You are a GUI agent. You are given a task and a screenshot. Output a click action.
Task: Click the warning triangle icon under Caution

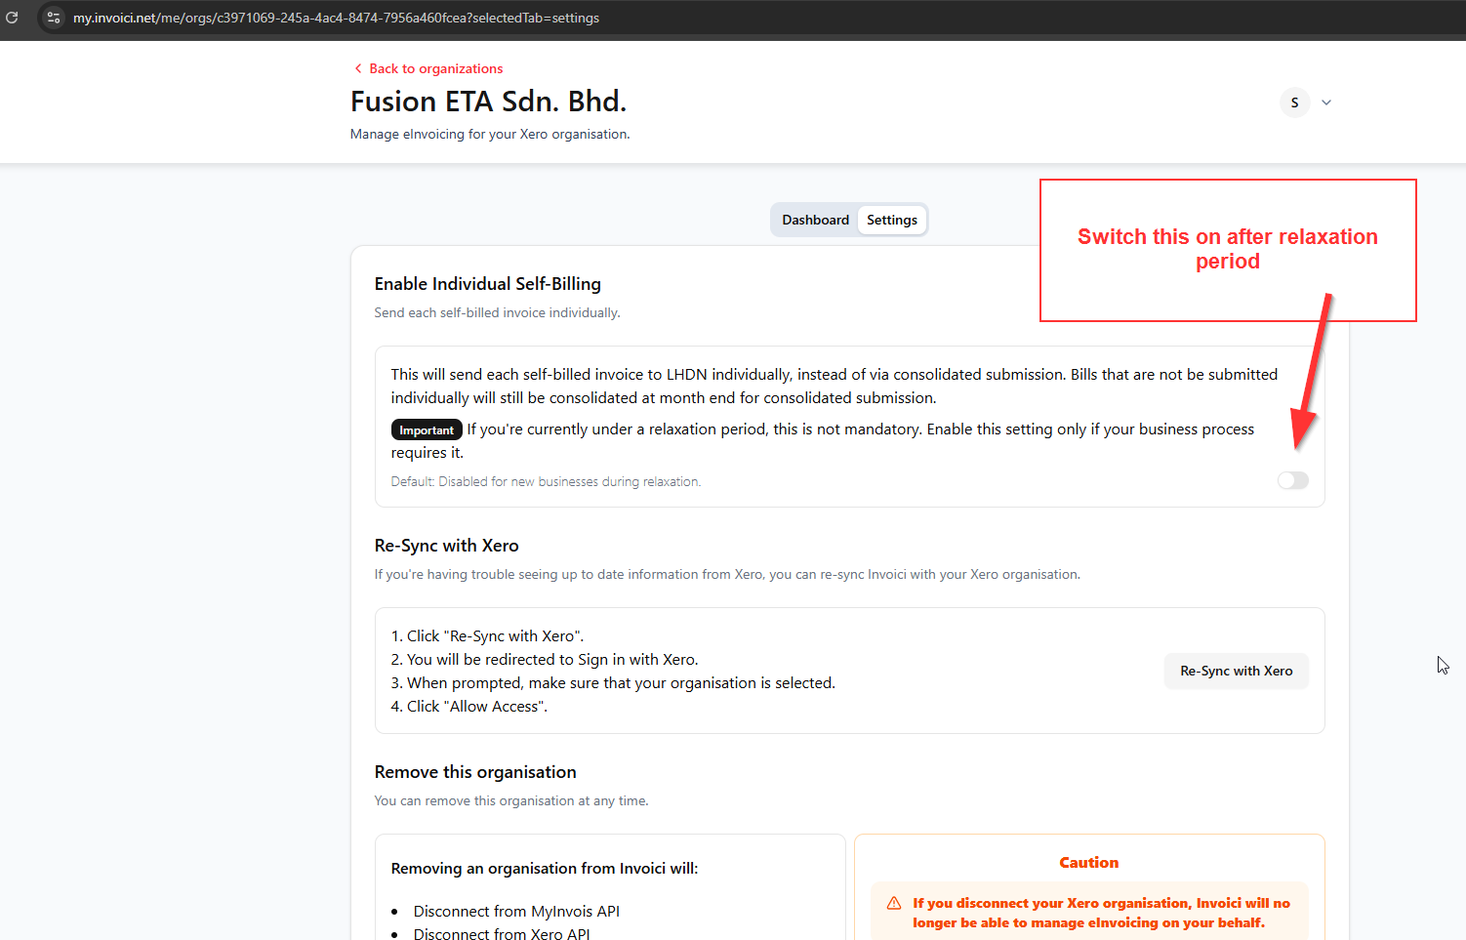pos(893,903)
